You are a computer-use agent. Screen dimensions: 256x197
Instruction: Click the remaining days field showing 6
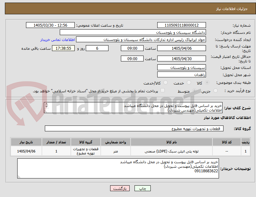click(x=97, y=48)
